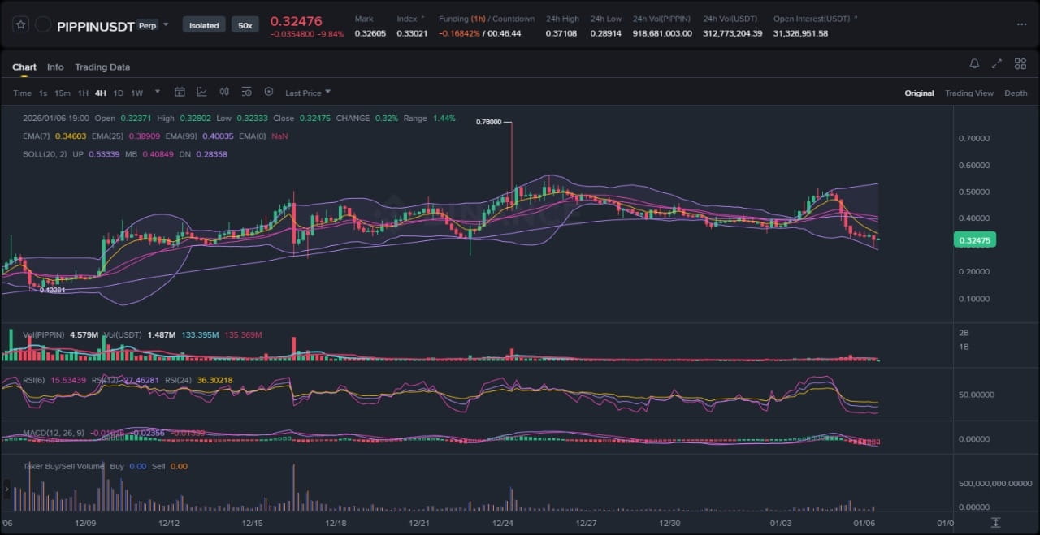Select the 1H interval
Image resolution: width=1040 pixels, height=535 pixels.
83,93
